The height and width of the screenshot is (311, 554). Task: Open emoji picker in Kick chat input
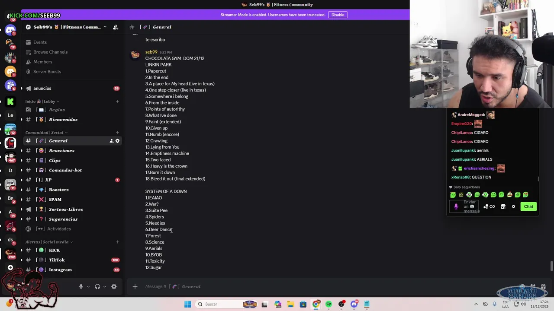click(472, 206)
